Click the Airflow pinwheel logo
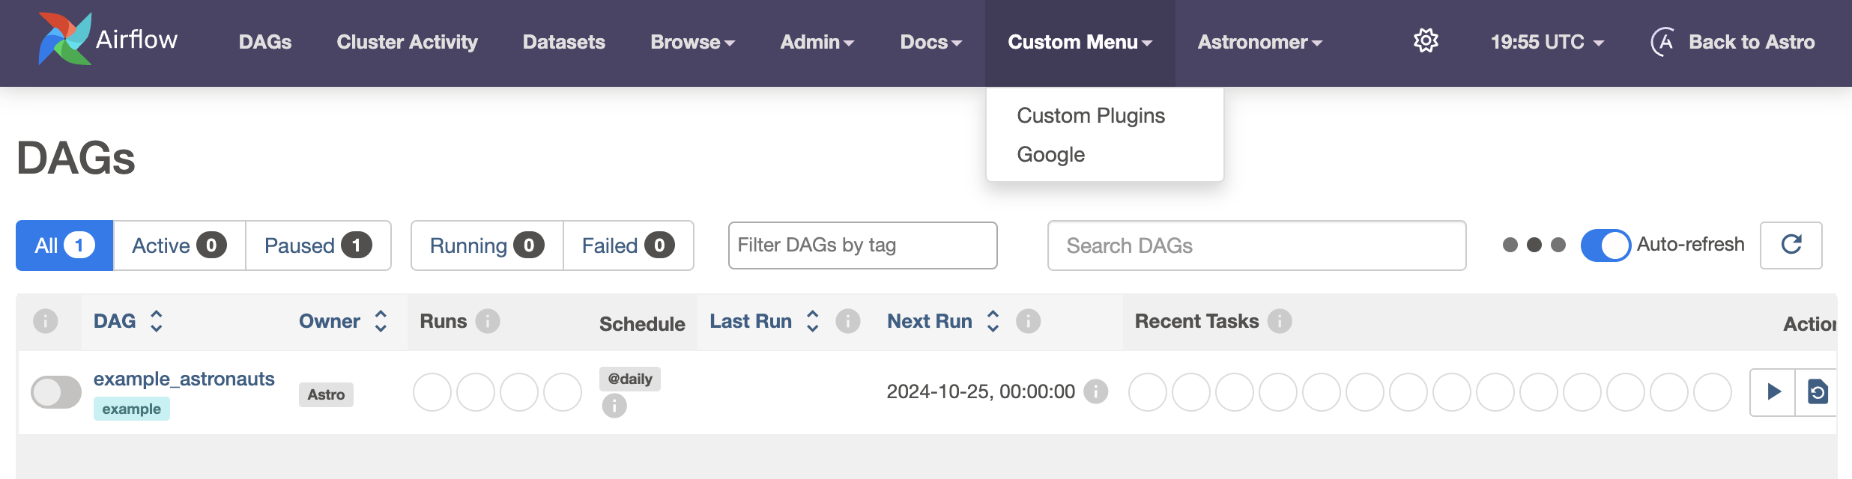This screenshot has height=479, width=1852. tap(64, 39)
